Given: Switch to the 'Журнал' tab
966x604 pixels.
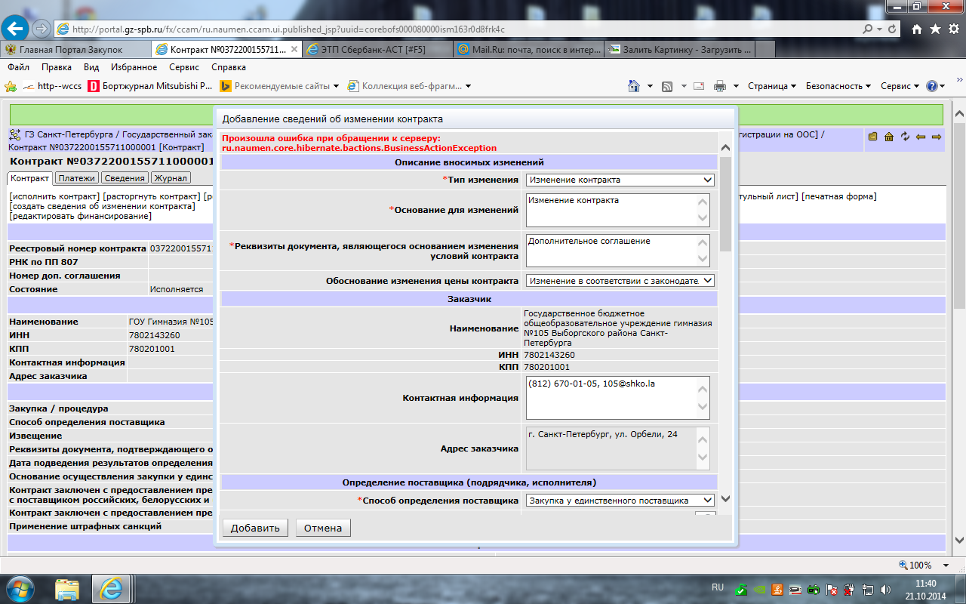Looking at the screenshot, I should click(x=171, y=178).
